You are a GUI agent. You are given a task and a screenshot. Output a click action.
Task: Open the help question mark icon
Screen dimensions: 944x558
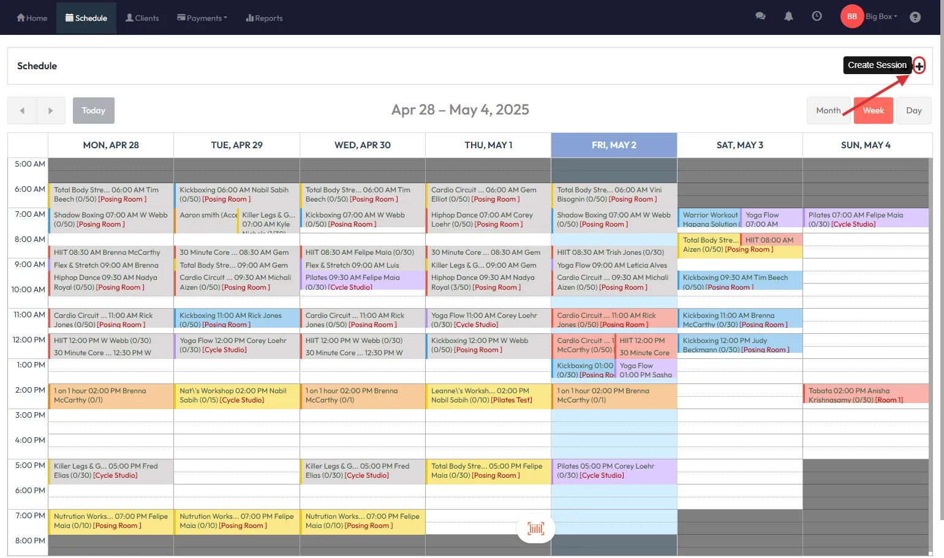(x=915, y=17)
